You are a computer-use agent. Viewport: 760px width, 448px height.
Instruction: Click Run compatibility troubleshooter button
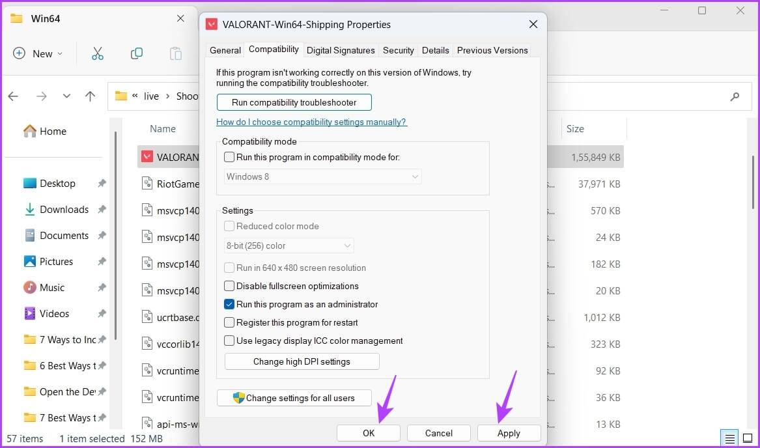294,102
